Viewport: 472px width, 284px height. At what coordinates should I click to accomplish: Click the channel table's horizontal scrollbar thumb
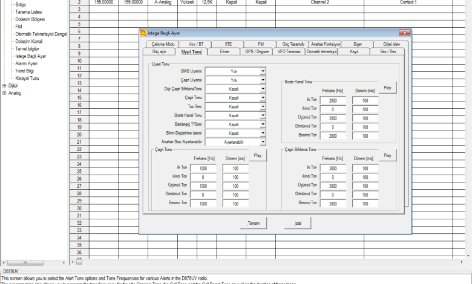coord(79,262)
